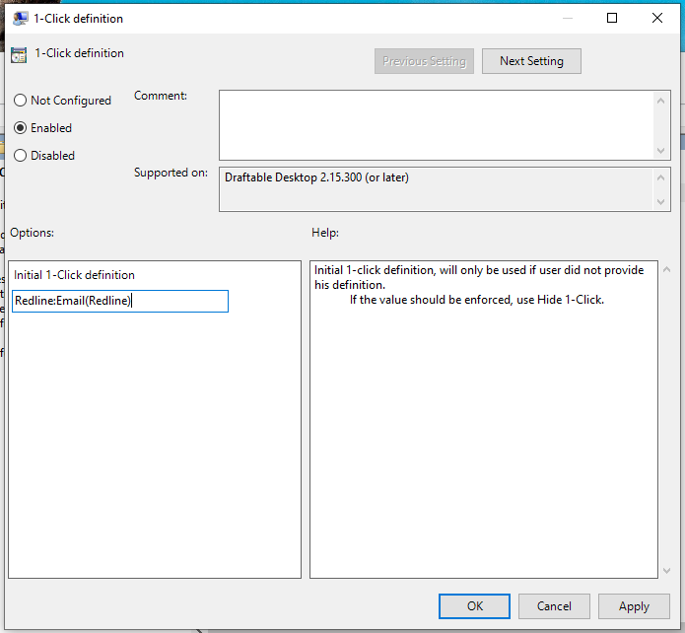Click the Cancel button
Image resolution: width=685 pixels, height=633 pixels.
coord(554,606)
